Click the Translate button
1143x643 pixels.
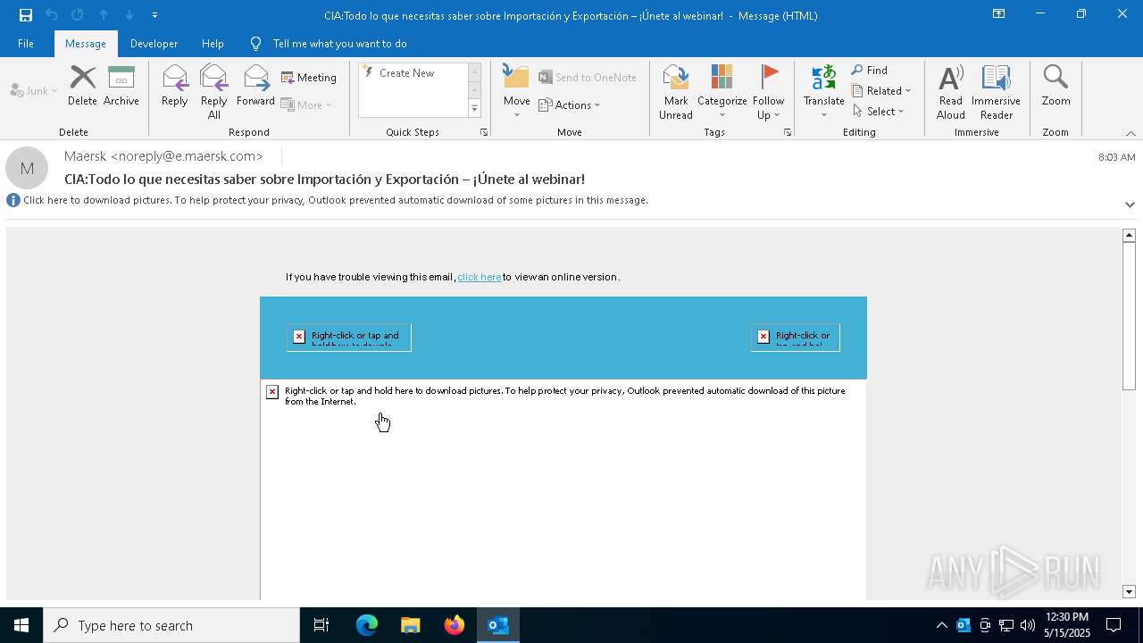pos(823,92)
